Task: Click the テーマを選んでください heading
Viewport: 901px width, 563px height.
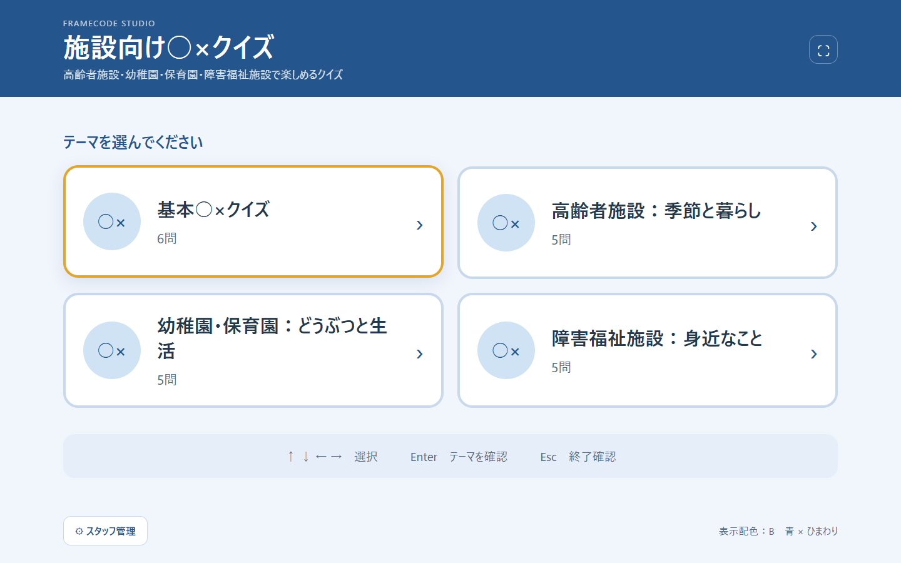Action: pos(133,143)
